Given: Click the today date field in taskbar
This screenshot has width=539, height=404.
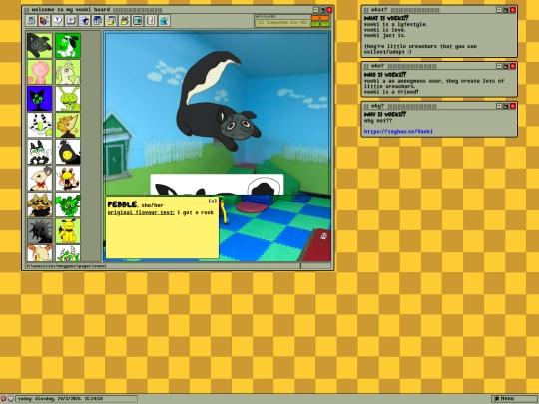Looking at the screenshot, I should click(x=76, y=399).
